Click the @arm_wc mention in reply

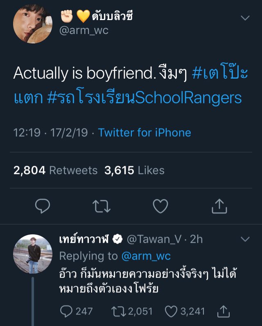tap(146, 256)
